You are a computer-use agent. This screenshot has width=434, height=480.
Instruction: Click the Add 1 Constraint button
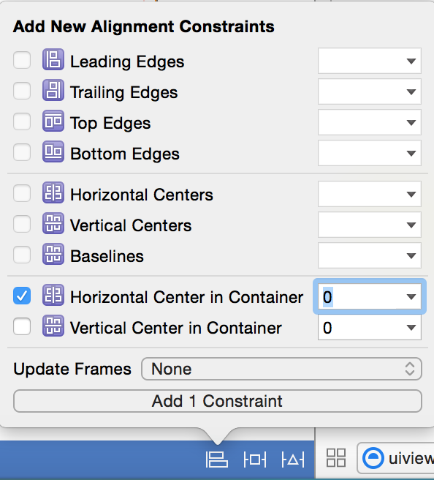[x=218, y=401]
